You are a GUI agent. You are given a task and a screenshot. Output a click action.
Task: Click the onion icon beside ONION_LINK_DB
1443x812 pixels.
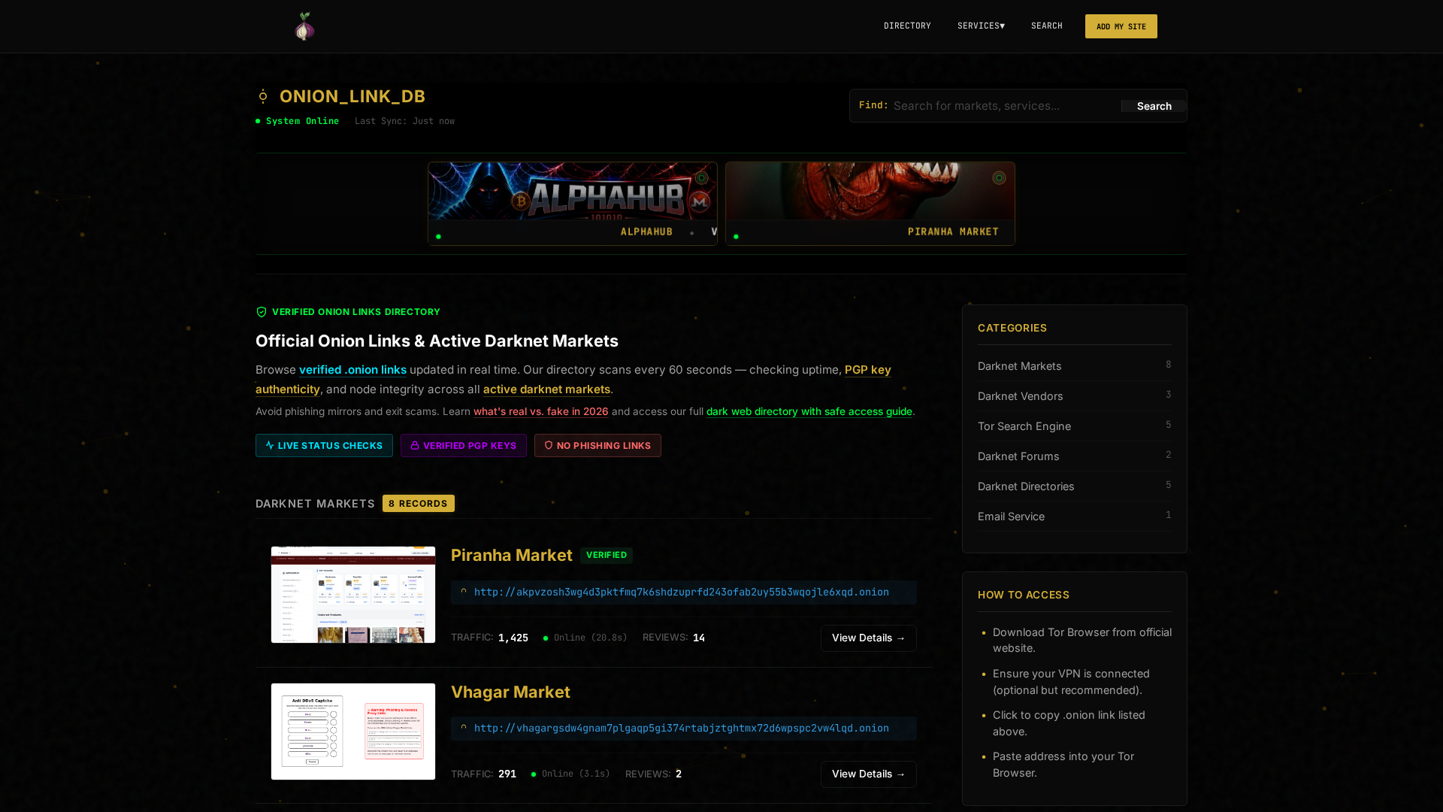(x=263, y=96)
